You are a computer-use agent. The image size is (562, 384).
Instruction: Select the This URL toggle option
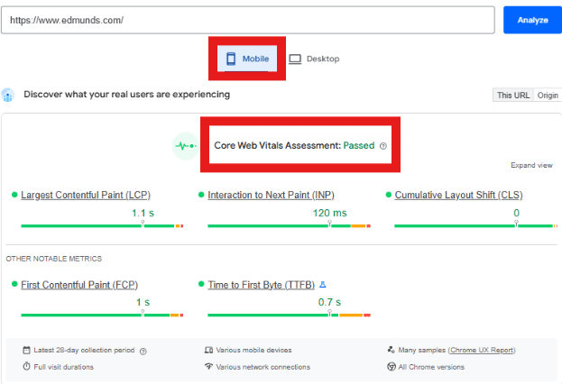pyautogui.click(x=513, y=96)
